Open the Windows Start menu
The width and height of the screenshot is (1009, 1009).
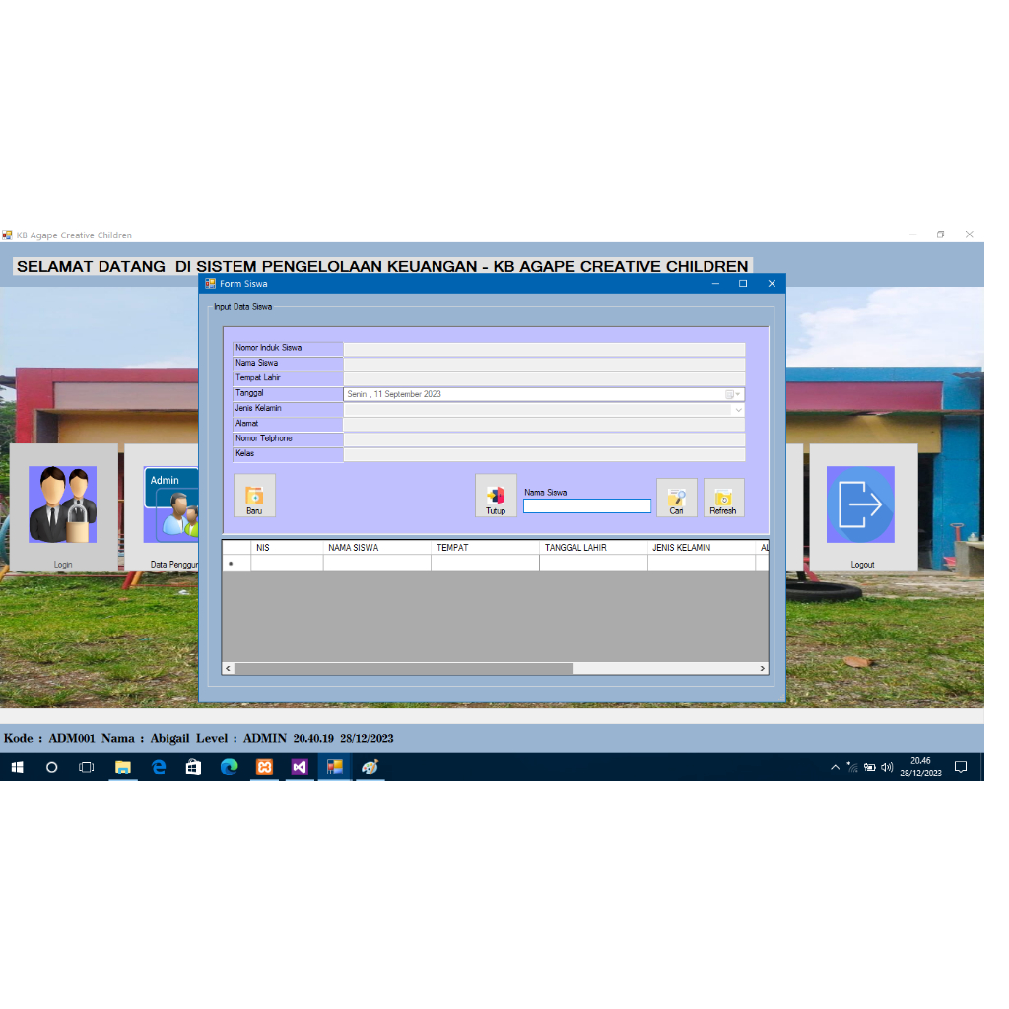point(18,767)
